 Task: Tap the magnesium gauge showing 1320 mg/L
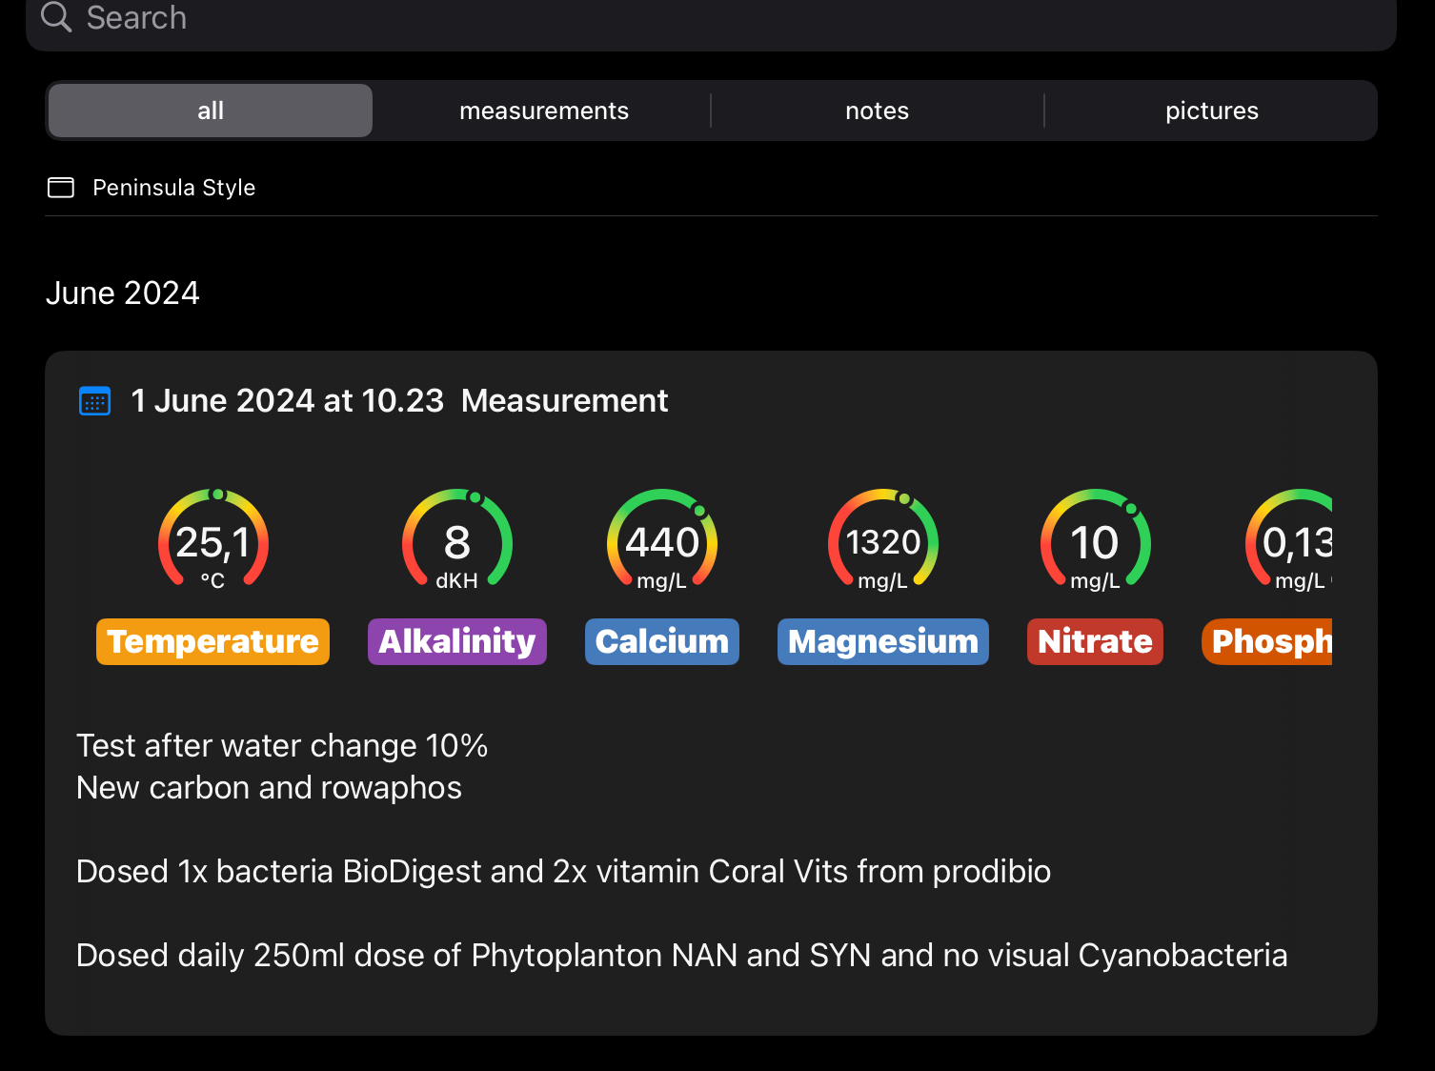(x=883, y=541)
